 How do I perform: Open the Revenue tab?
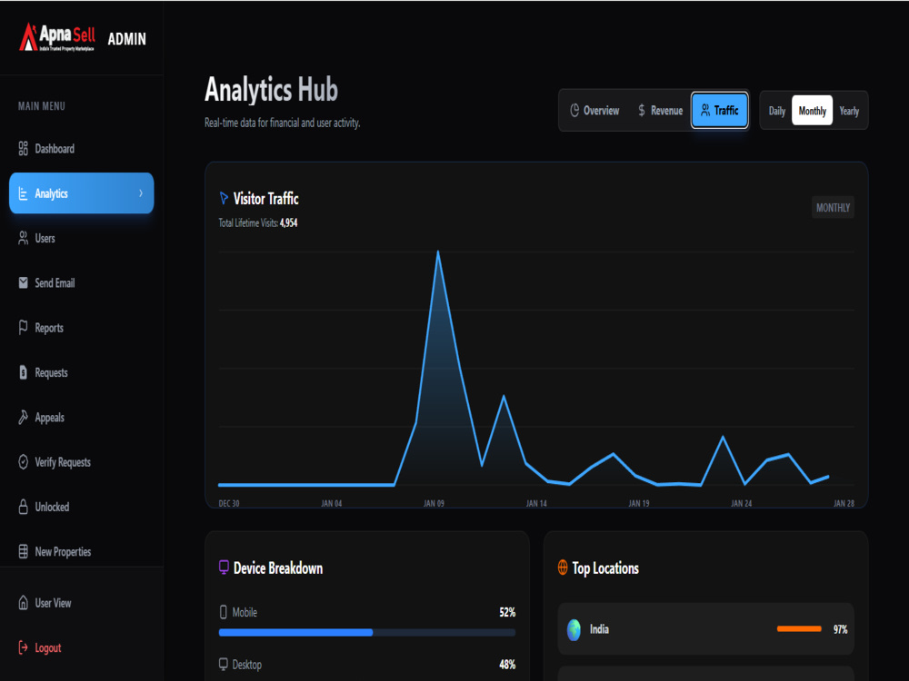[x=660, y=110]
